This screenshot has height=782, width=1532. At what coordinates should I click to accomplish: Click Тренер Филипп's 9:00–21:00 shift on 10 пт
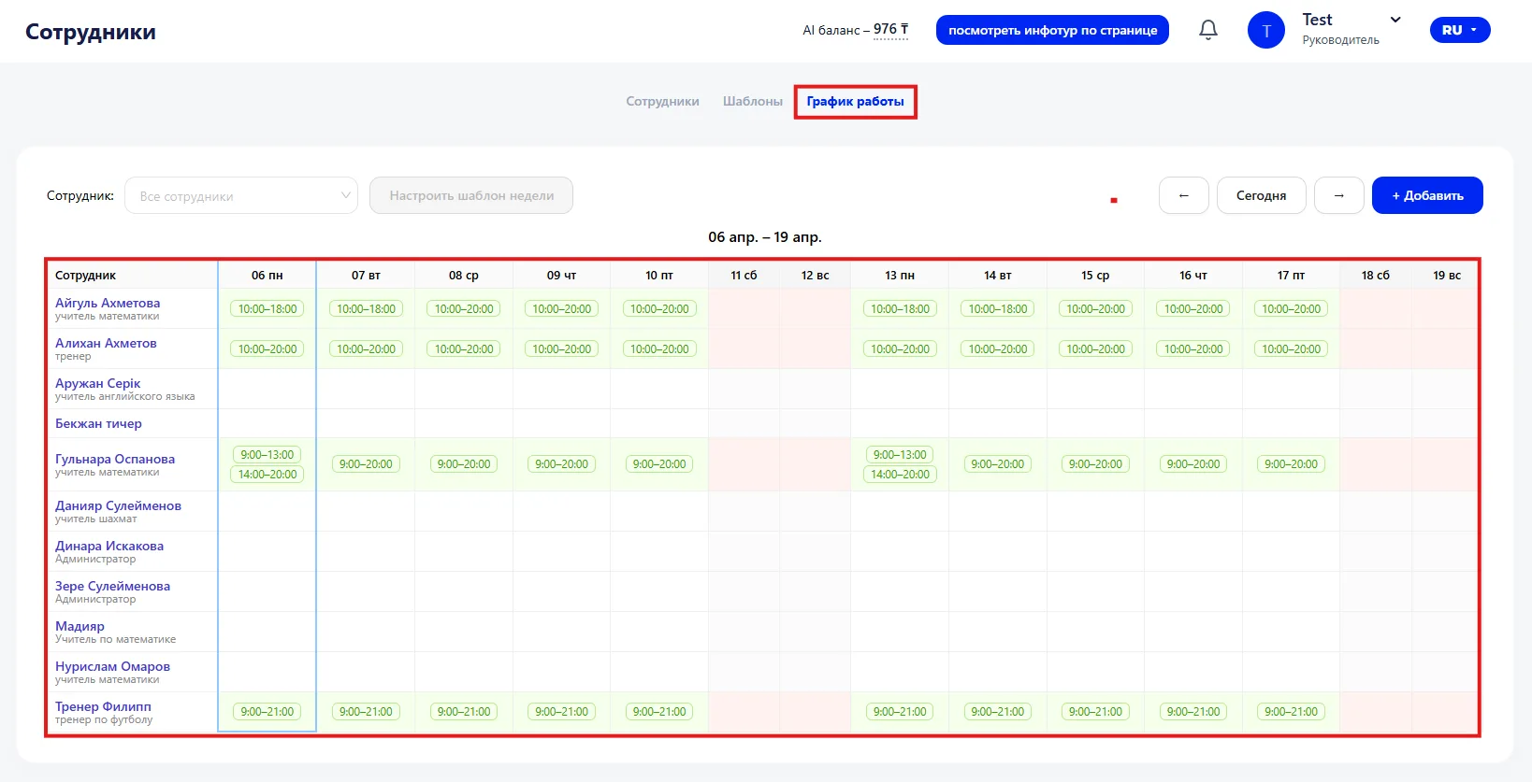click(x=659, y=711)
